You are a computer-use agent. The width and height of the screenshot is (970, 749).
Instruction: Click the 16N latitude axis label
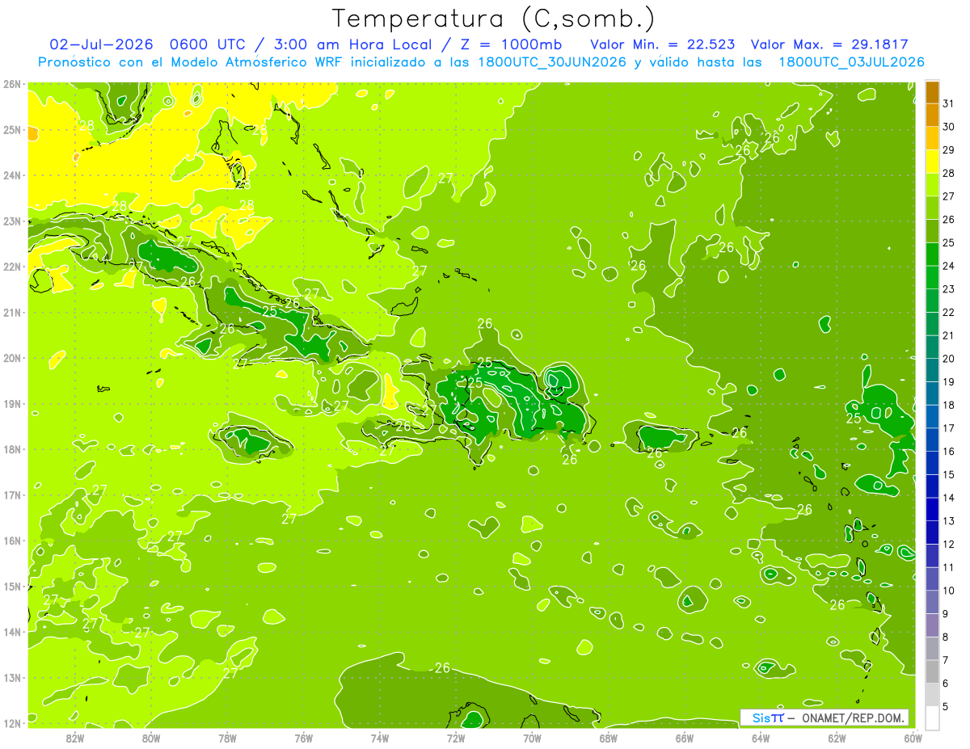[x=12, y=541]
